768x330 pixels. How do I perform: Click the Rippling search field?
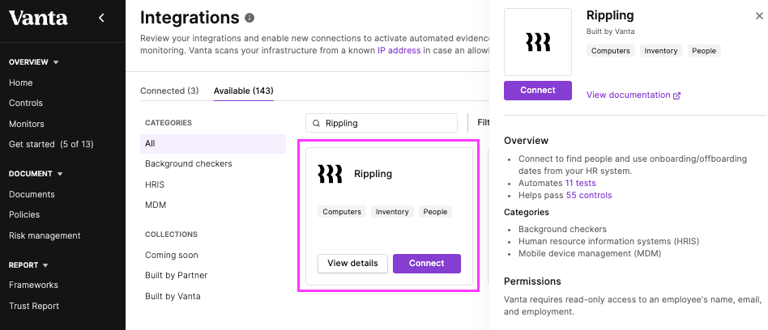pyautogui.click(x=382, y=123)
